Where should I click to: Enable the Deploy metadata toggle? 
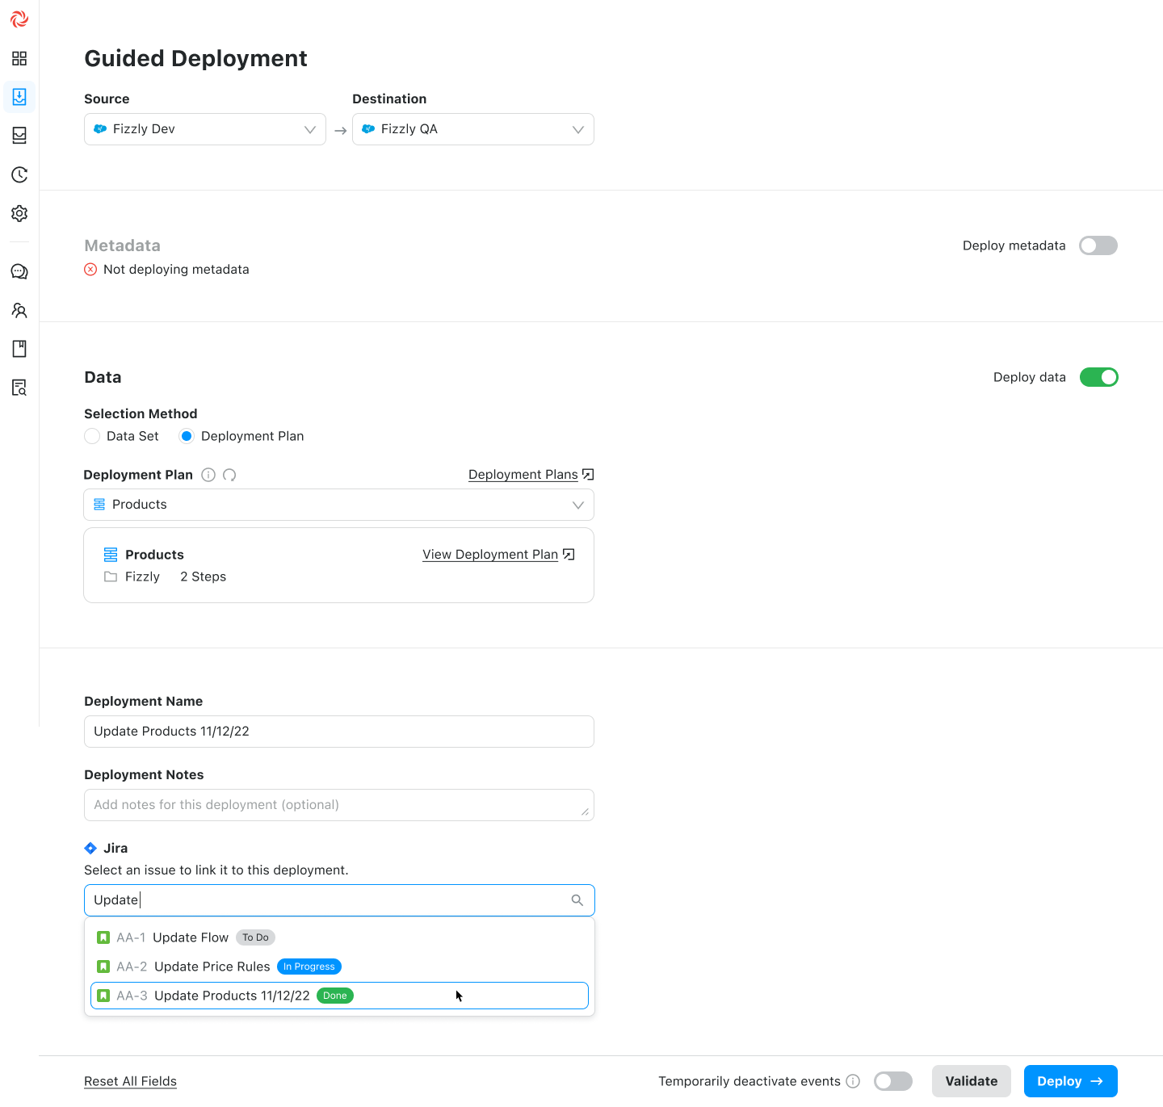pos(1098,245)
